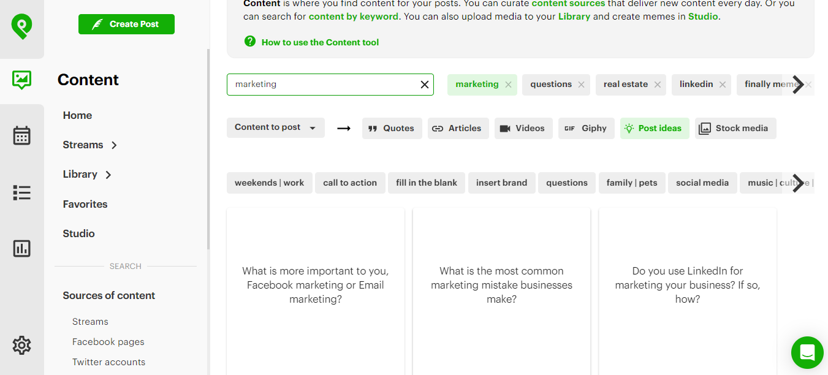This screenshot has width=828, height=375.
Task: Open the live chat bubble
Action: point(807,352)
